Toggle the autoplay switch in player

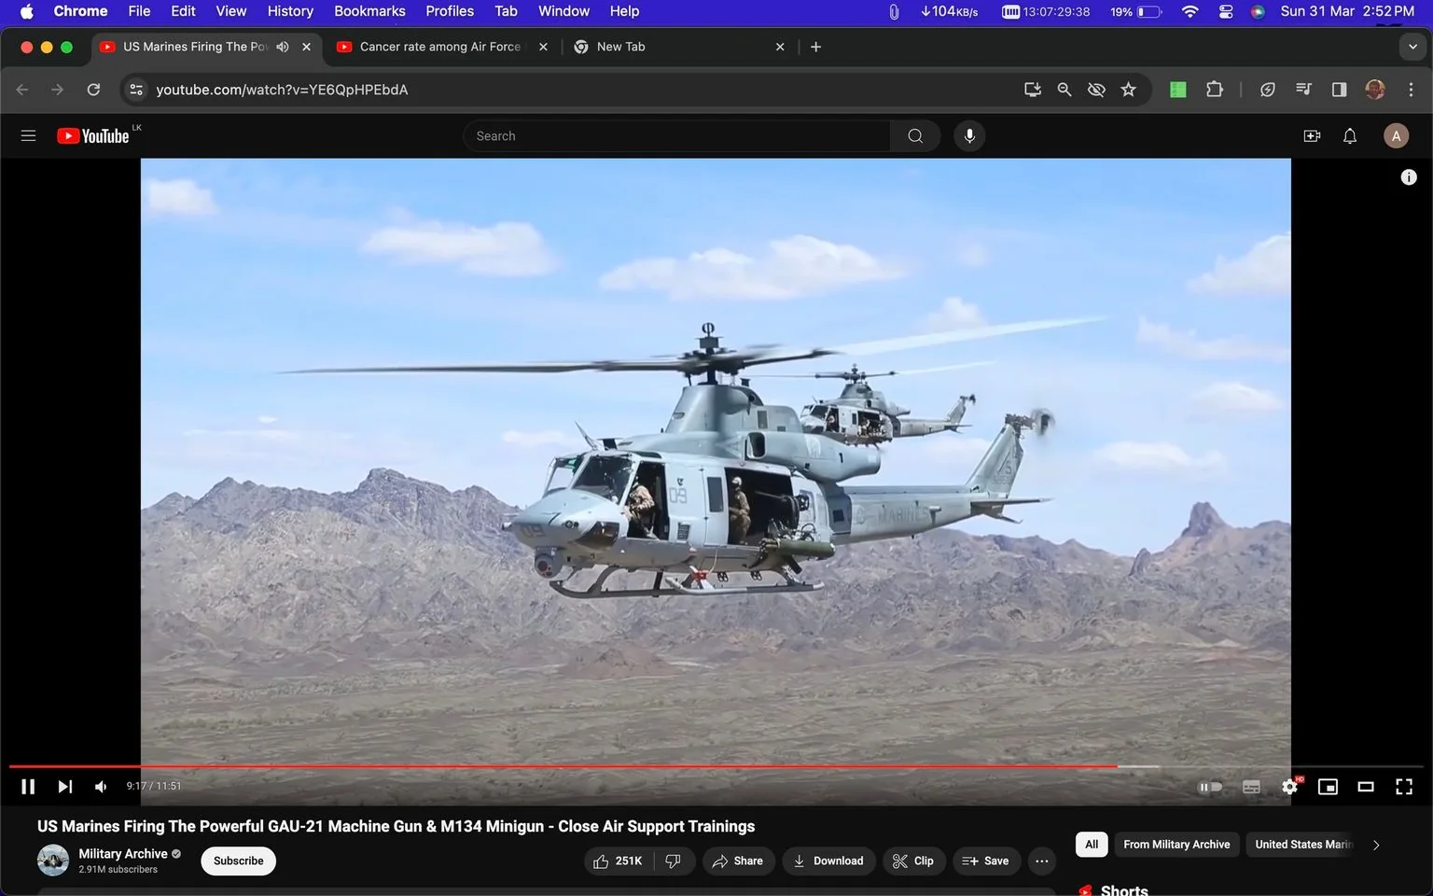coord(1210,787)
